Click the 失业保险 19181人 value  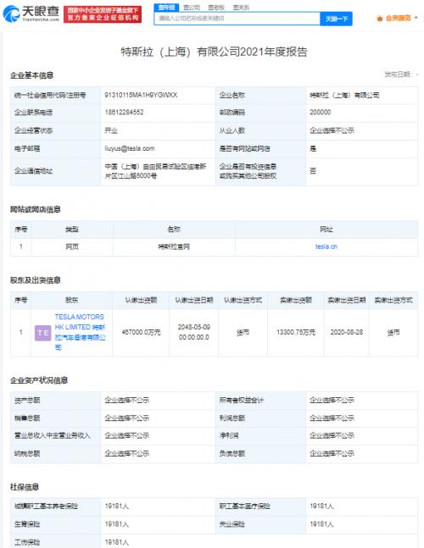[322, 524]
